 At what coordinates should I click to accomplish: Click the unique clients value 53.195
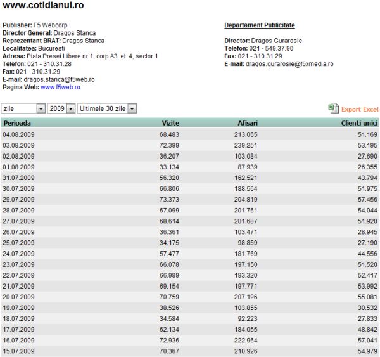(x=367, y=145)
